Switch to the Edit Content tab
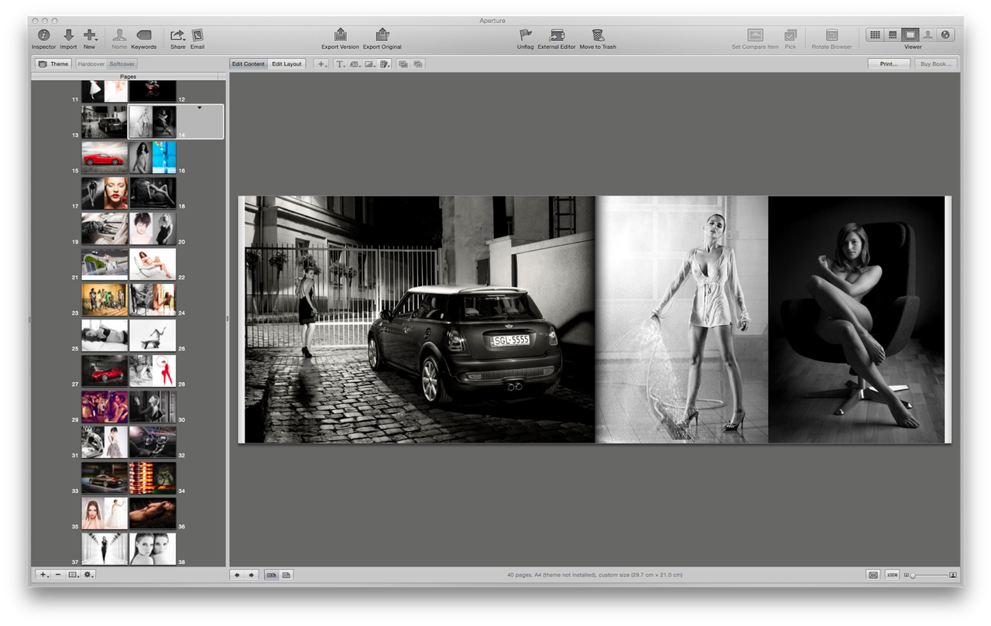Image resolution: width=991 pixels, height=626 pixels. (249, 63)
